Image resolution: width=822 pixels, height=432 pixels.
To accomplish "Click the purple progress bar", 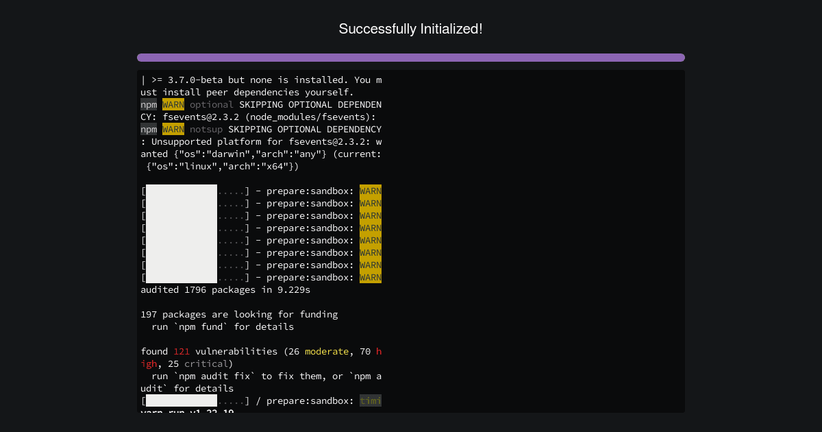I will point(411,58).
